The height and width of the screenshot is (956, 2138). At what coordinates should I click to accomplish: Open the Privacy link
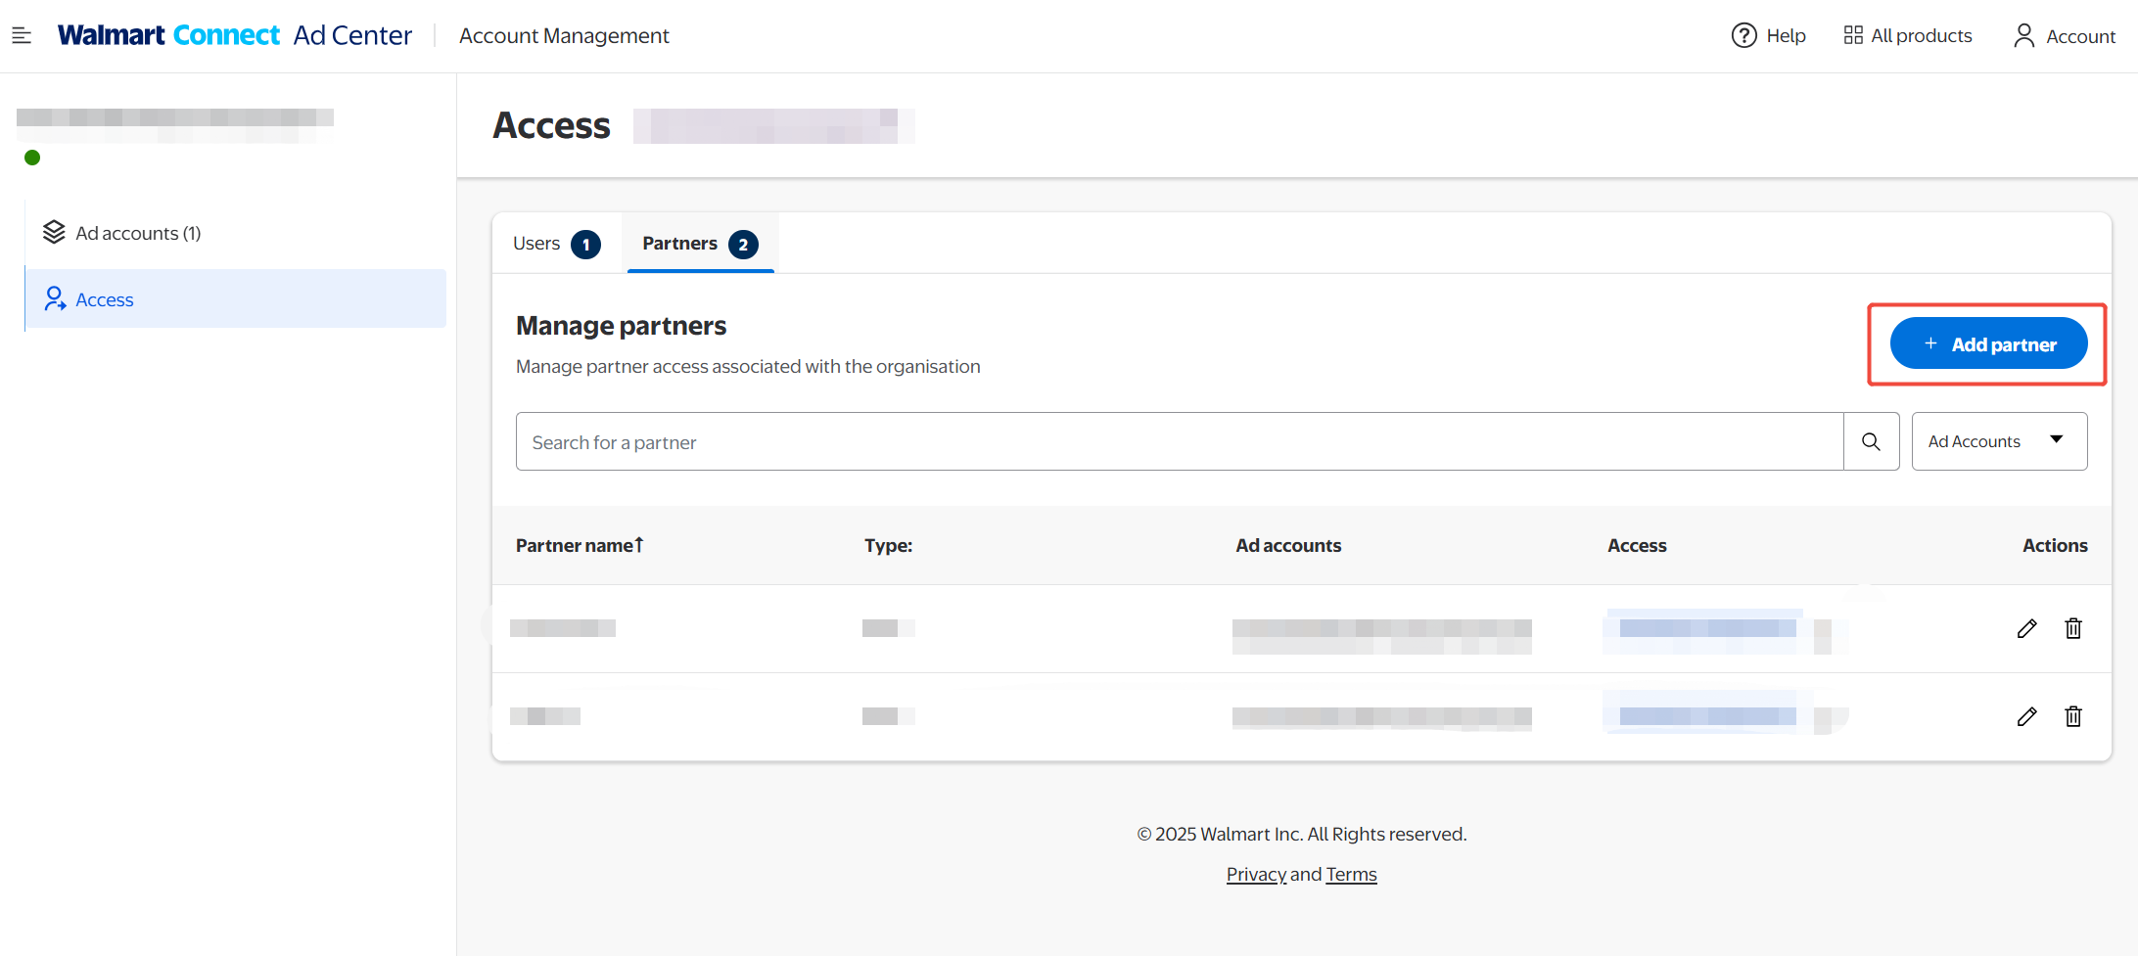[x=1256, y=874]
